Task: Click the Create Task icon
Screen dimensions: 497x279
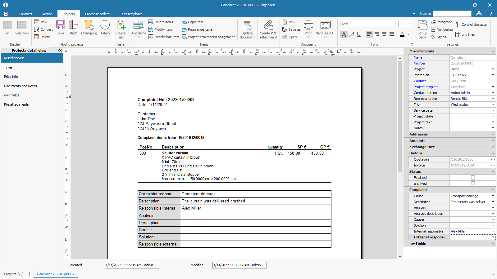Action: coord(121,25)
